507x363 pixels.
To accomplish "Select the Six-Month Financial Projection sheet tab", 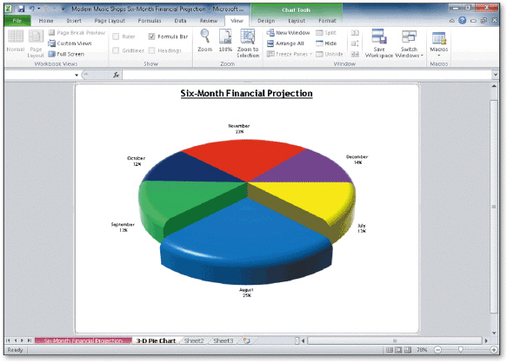I will coord(83,340).
